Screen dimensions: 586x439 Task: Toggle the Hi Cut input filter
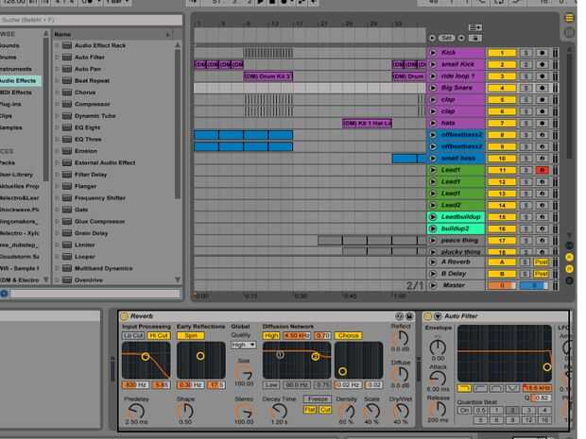159,335
